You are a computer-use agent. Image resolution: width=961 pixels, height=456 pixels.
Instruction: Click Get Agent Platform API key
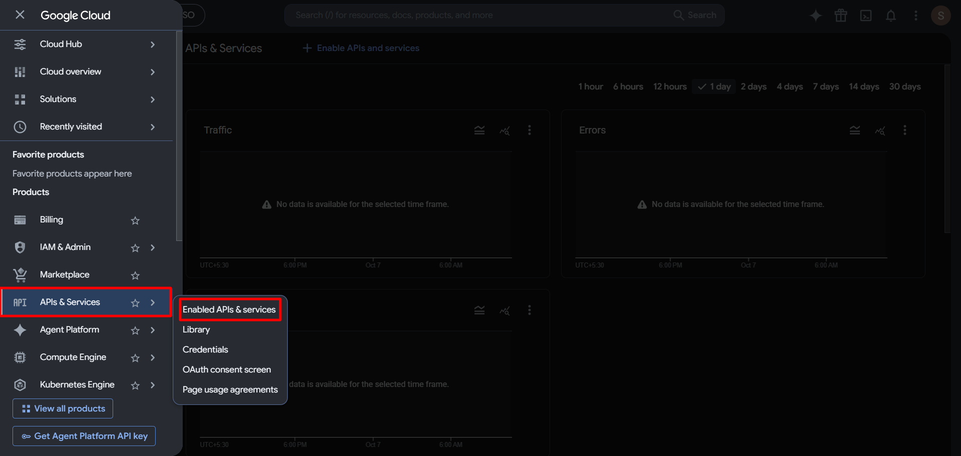(x=84, y=436)
